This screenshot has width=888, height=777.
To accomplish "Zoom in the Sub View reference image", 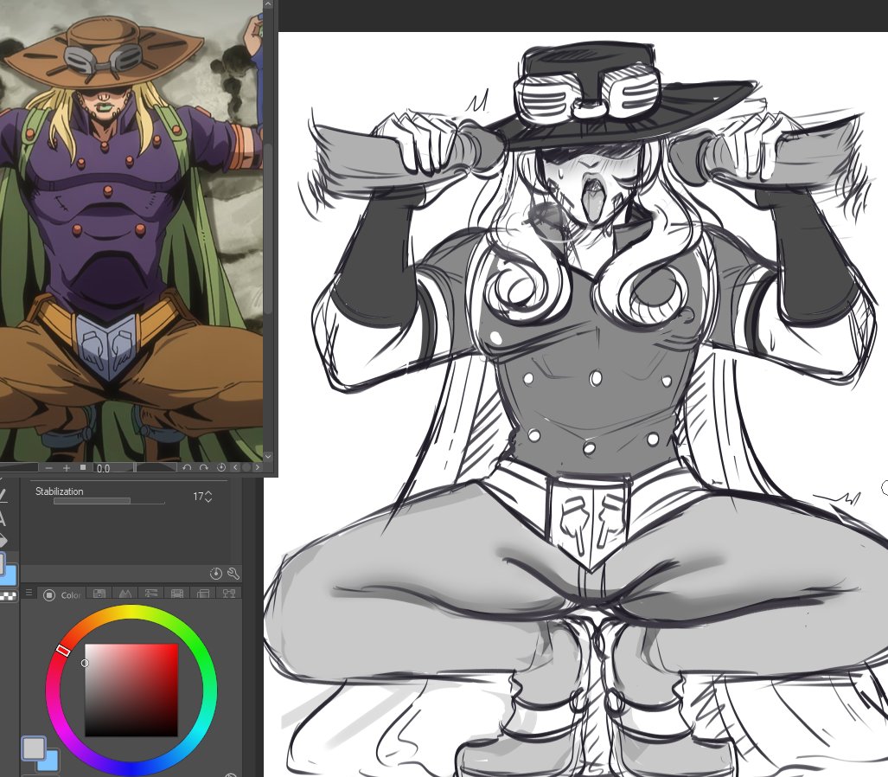I will click(67, 468).
